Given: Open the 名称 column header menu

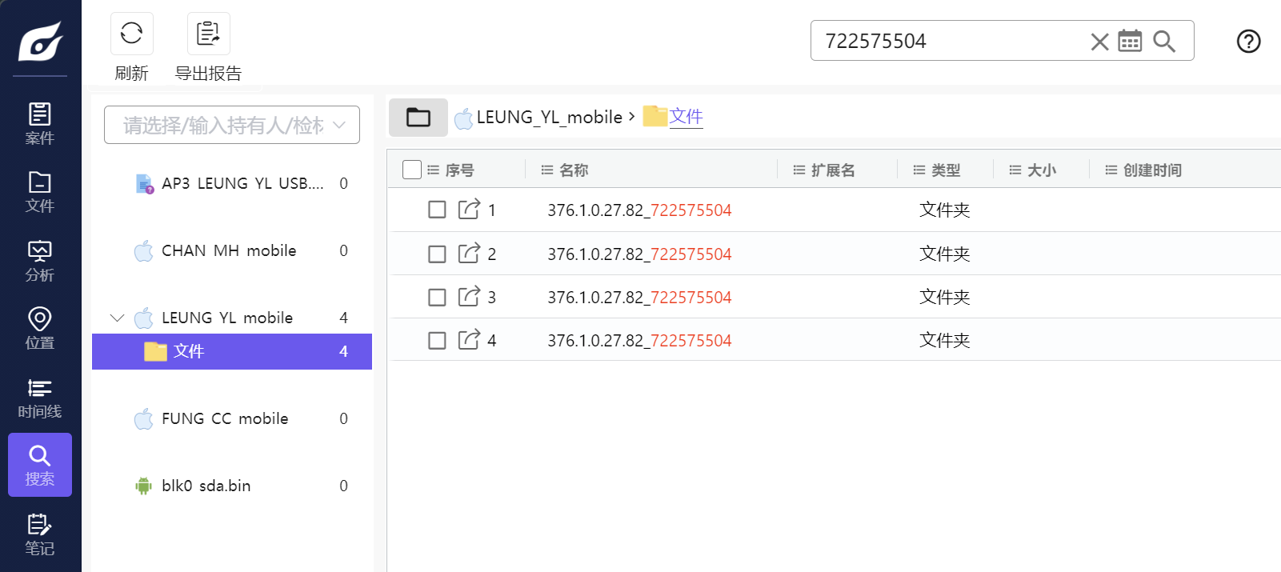Looking at the screenshot, I should click(x=547, y=170).
